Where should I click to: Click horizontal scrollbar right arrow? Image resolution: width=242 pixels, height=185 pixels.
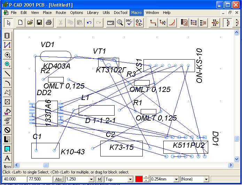point(231,165)
